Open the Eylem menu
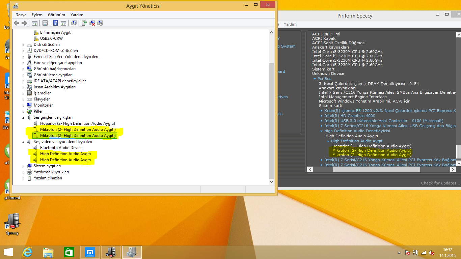Viewport: 461px width, 259px height. coord(37,15)
